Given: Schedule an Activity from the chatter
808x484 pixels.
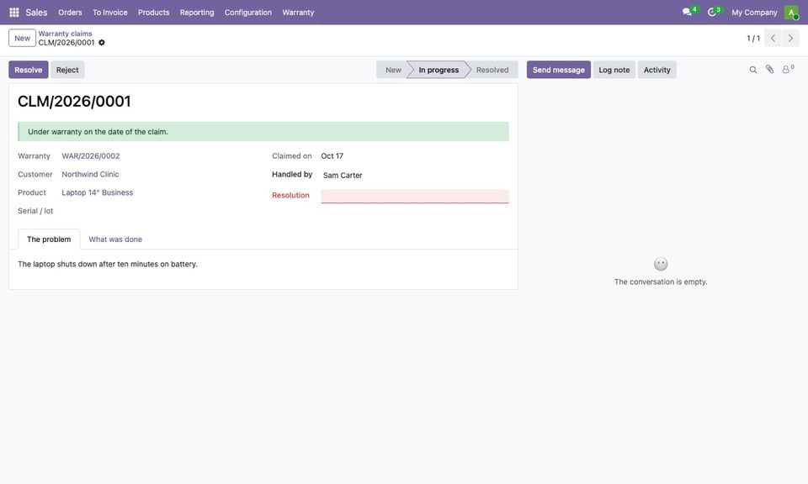Looking at the screenshot, I should tap(657, 70).
